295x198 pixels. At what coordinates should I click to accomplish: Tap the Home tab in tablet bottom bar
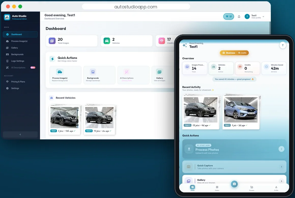[x=192, y=188]
